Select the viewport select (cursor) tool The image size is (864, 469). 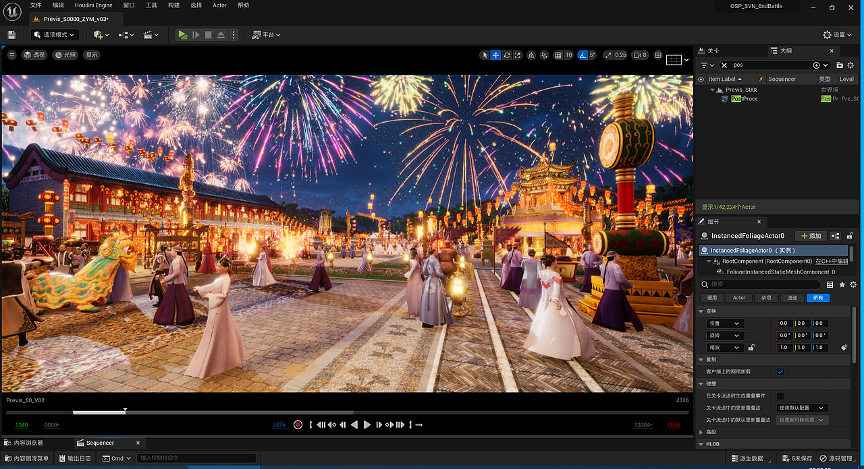click(x=485, y=55)
